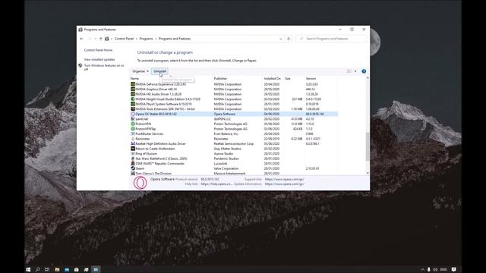Open the help question mark icon
Image resolution: width=486 pixels, height=273 pixels.
click(364, 71)
